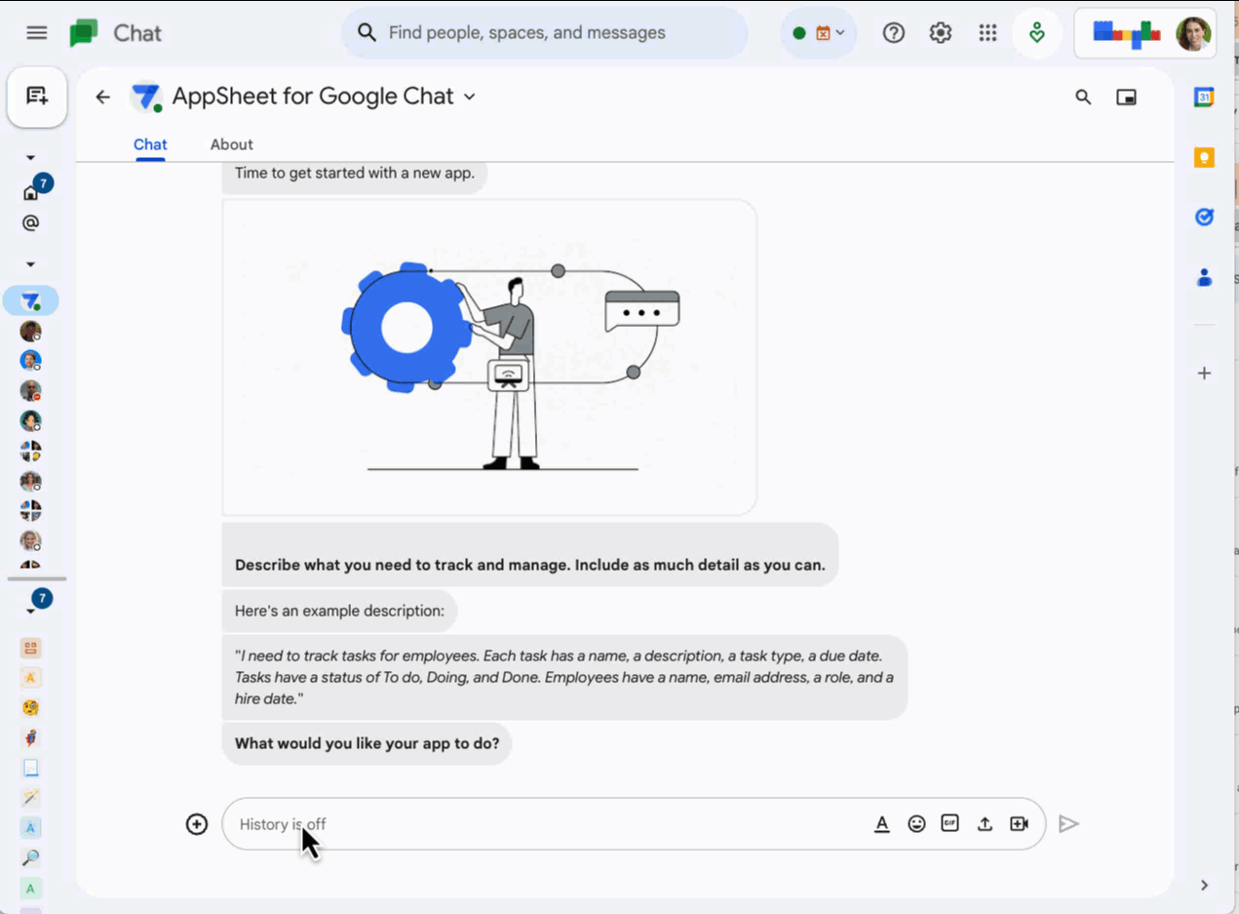The image size is (1239, 914).
Task: Click the "What would you like your app to do?" message
Action: pos(367,743)
